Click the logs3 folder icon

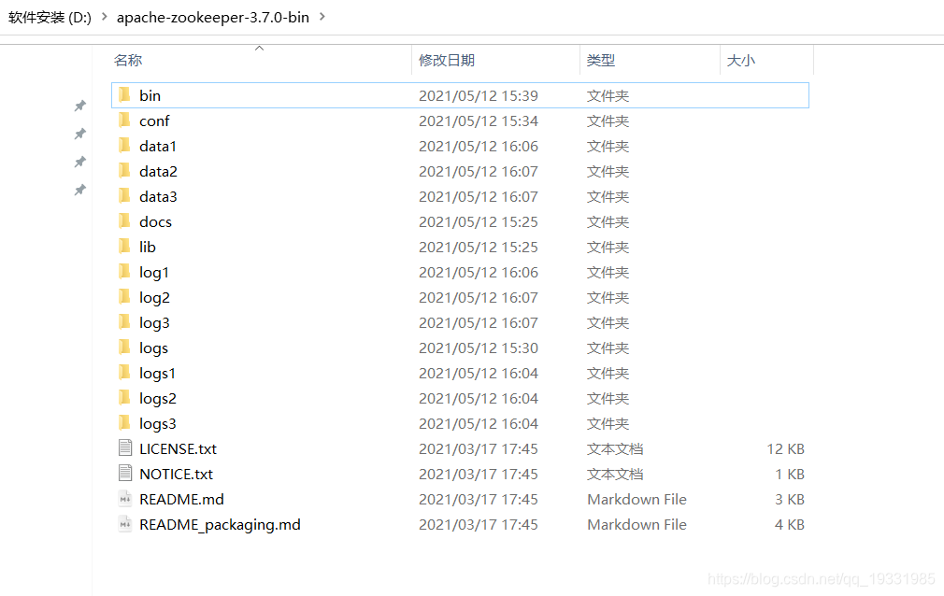point(124,423)
